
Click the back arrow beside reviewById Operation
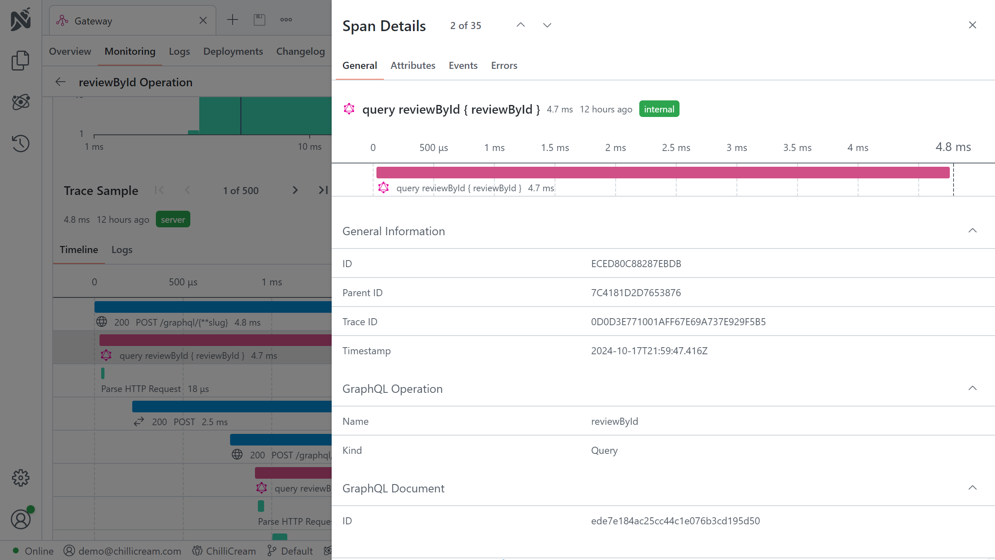click(x=61, y=82)
